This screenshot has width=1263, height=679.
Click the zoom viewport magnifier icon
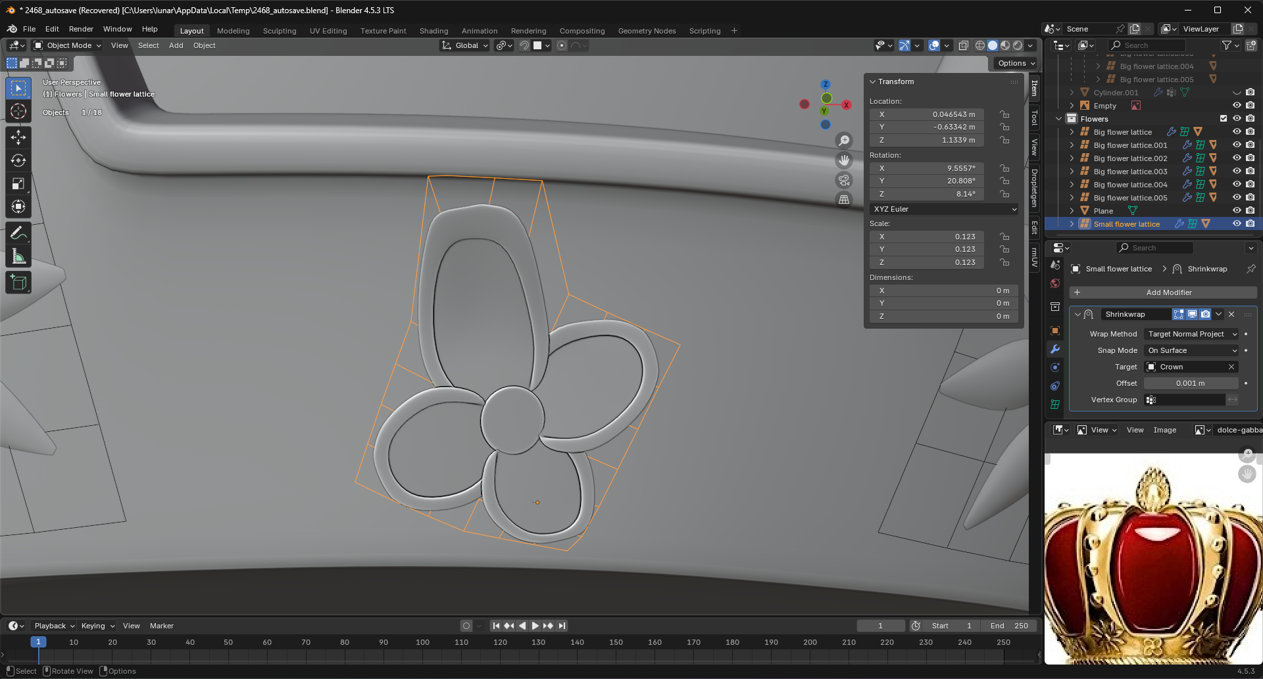coord(844,141)
